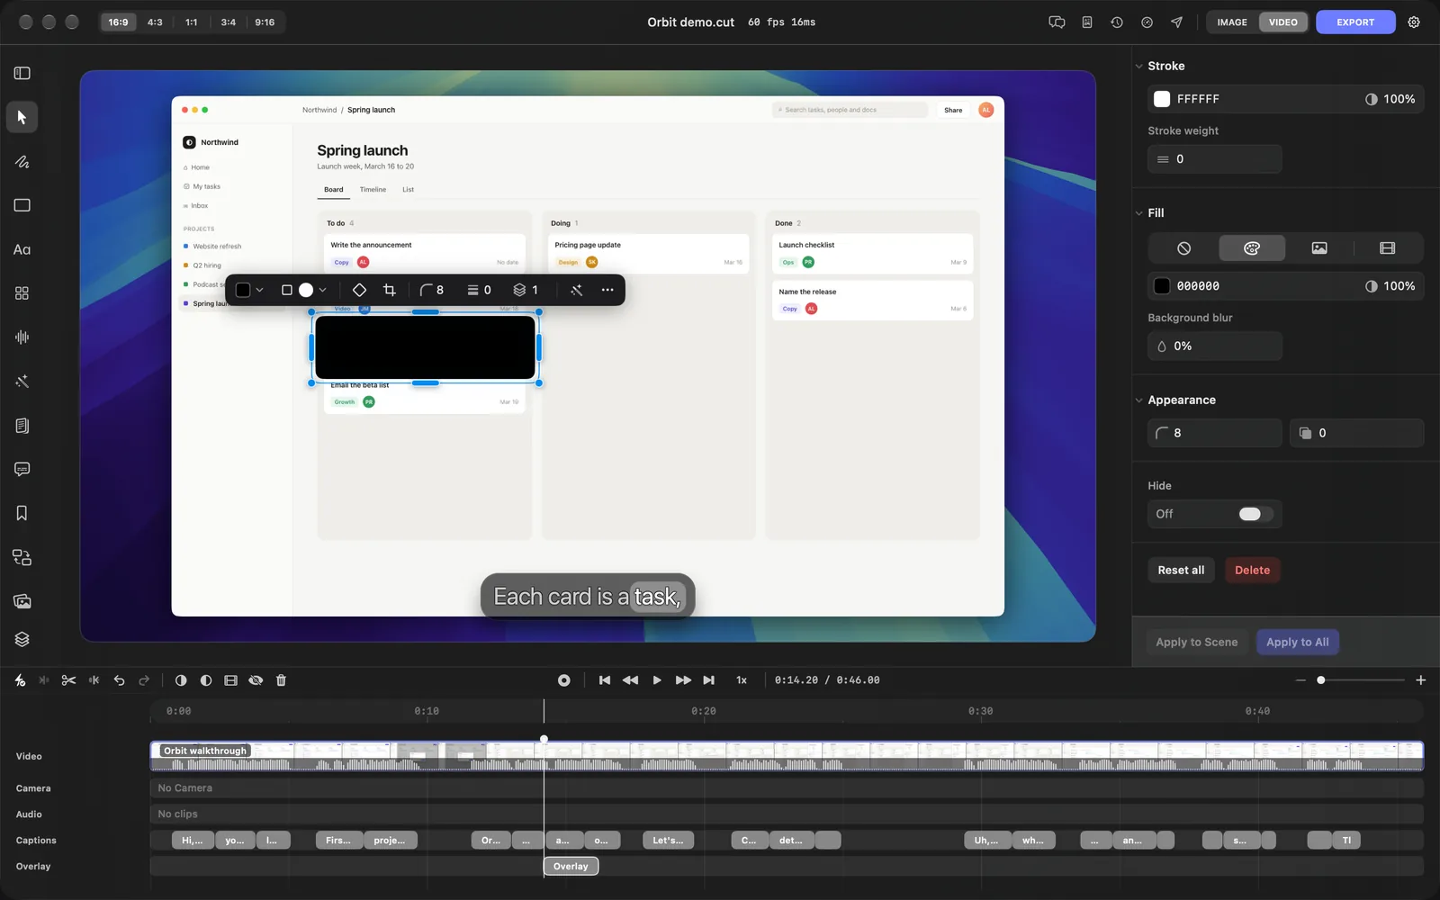
Task: Delete selection with timeline trash icon
Action: (281, 680)
